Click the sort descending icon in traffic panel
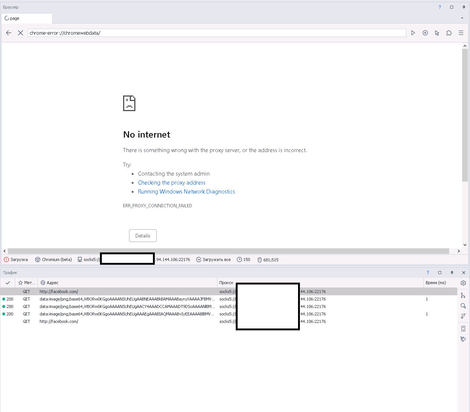Screen dimensions: 470x412 click(463, 316)
